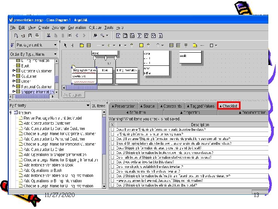
Task: Select the New Operation tool
Action: coord(178,45)
